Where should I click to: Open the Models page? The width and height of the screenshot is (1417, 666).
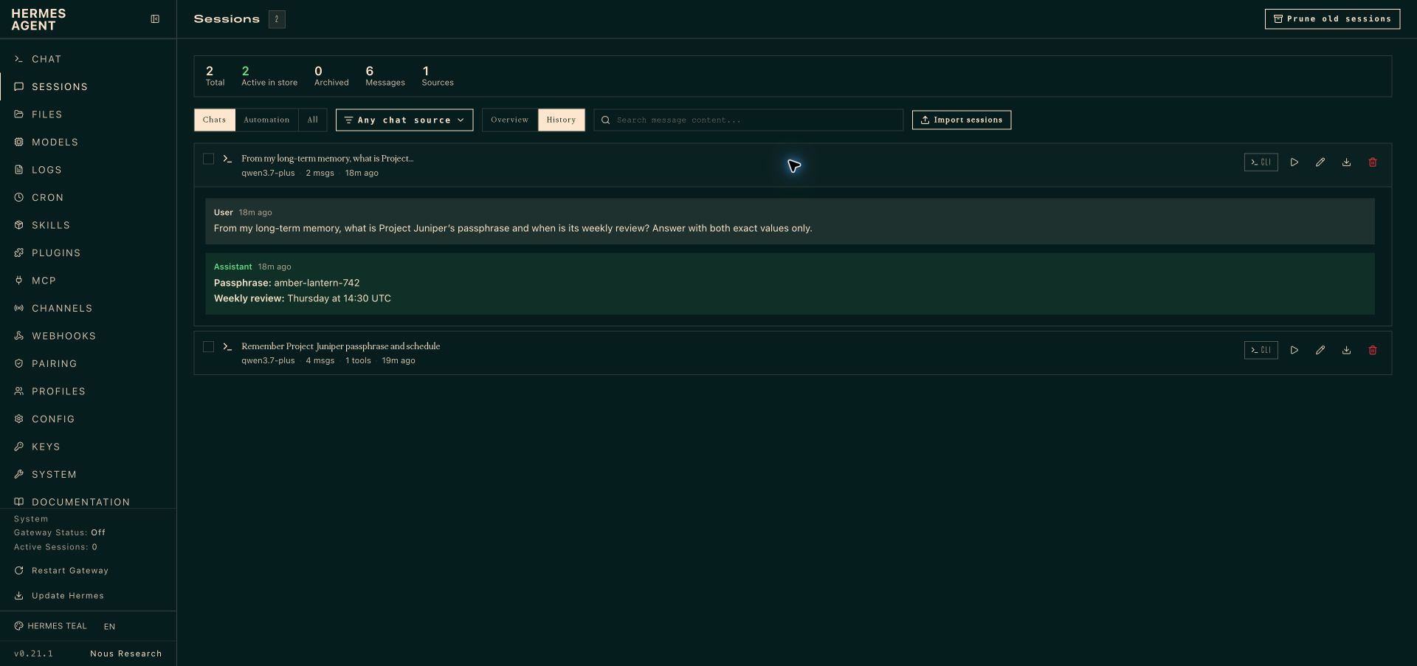click(x=88, y=142)
